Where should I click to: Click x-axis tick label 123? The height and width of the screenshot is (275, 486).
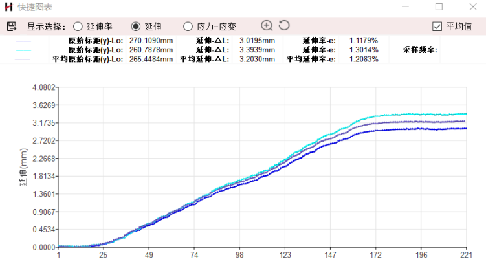(x=285, y=255)
